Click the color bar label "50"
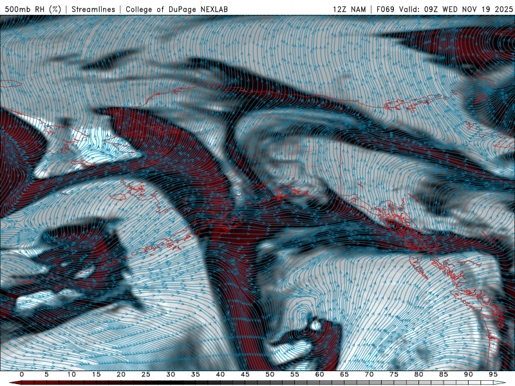The image size is (515, 386). click(x=270, y=374)
